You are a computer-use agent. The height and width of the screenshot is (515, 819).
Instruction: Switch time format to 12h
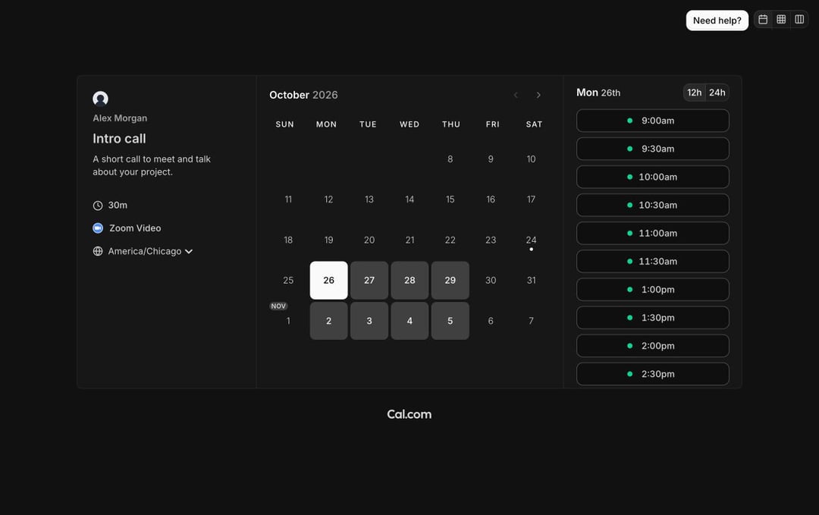coord(694,93)
